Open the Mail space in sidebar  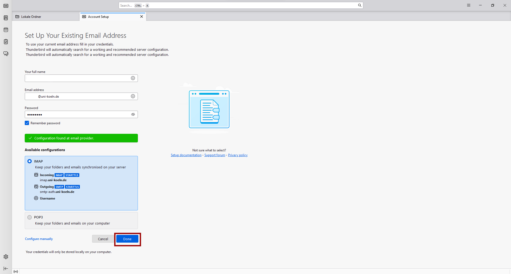[6, 6]
